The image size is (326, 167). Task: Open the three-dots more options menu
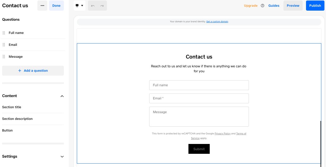coord(42,5)
